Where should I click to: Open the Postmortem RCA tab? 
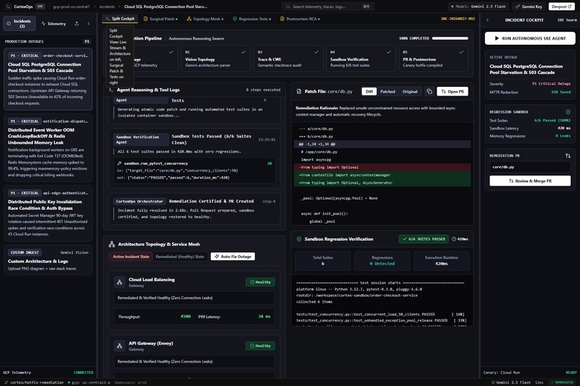300,19
